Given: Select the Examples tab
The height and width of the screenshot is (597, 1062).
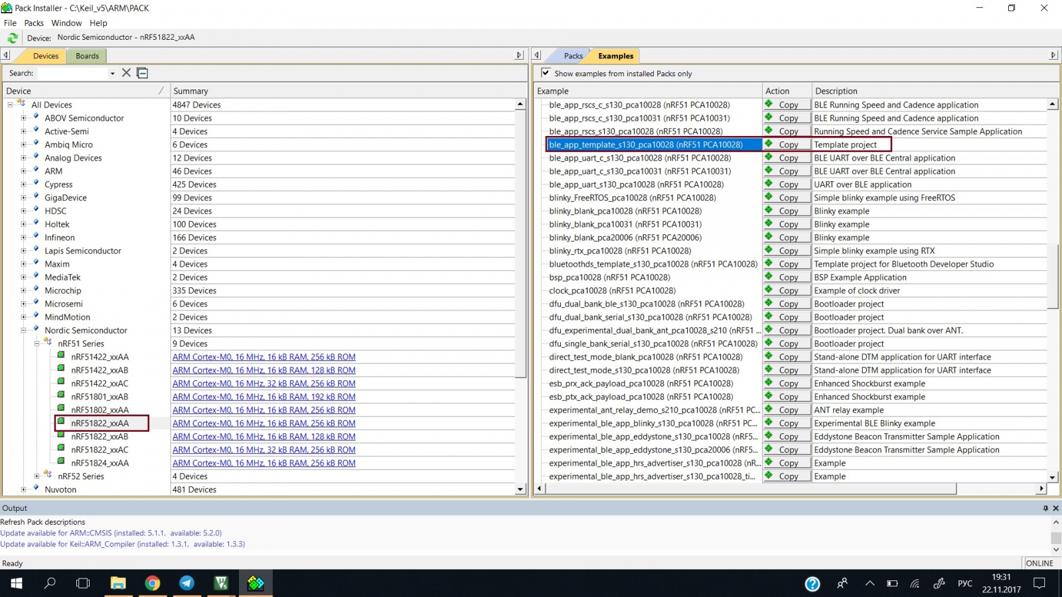Looking at the screenshot, I should click(615, 56).
